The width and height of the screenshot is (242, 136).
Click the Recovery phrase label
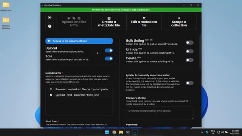point(136,98)
